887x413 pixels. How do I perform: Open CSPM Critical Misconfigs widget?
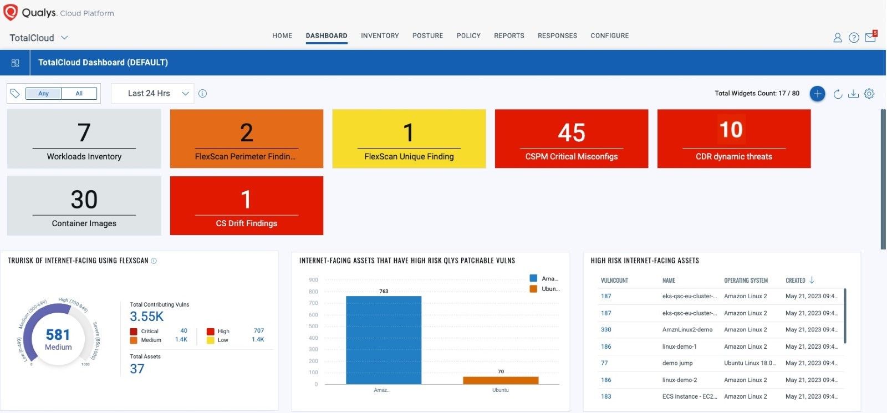[572, 139]
